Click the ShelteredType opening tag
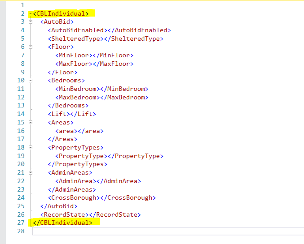 pyautogui.click(x=75, y=39)
